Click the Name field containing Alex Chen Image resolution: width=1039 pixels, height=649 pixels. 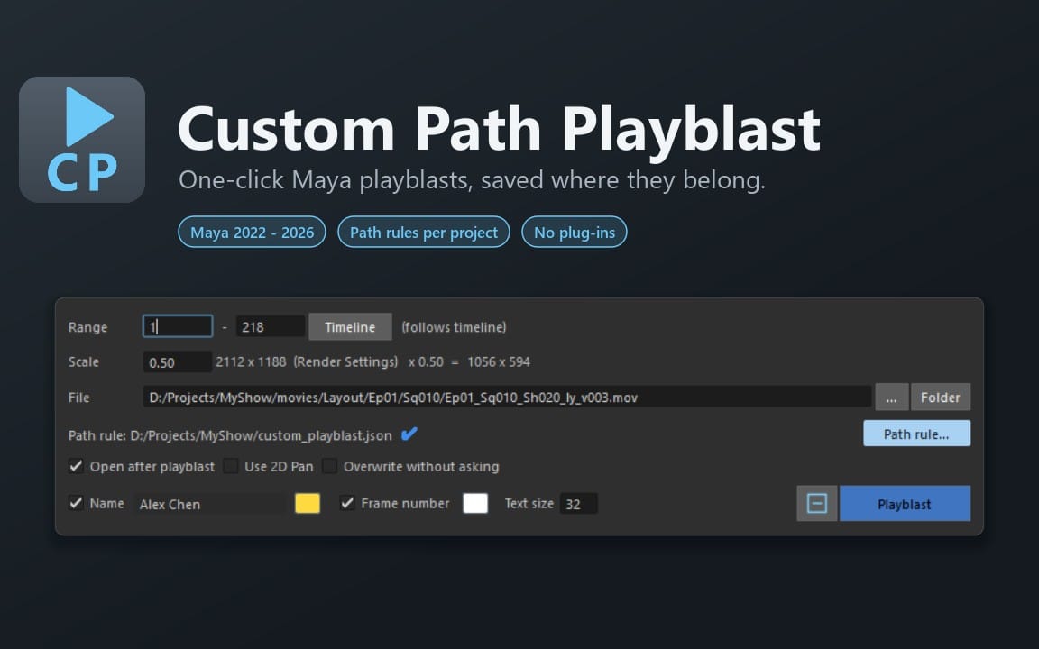(209, 504)
